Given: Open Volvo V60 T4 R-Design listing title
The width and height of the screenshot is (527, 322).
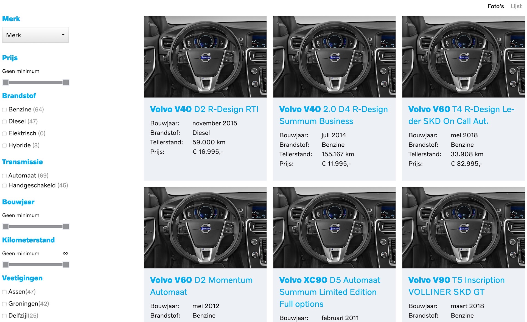Looking at the screenshot, I should tap(461, 115).
